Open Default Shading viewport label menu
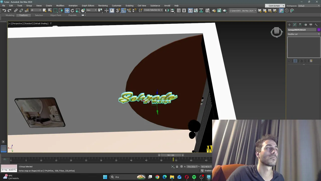The width and height of the screenshot is (321, 181). (x=41, y=23)
